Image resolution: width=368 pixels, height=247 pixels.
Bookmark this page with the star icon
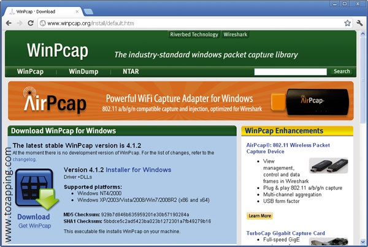(x=347, y=23)
